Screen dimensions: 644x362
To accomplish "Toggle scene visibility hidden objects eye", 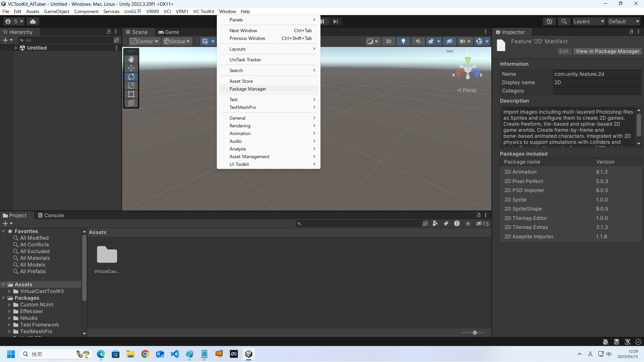I will pyautogui.click(x=450, y=41).
